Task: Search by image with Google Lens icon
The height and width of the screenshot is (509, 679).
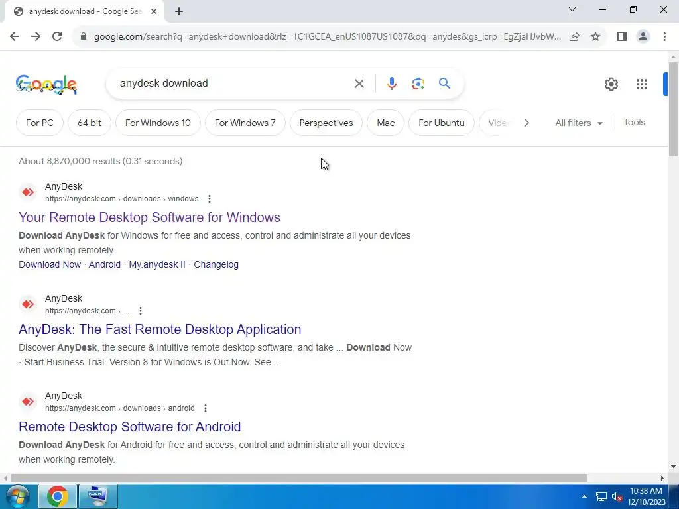Action: pos(418,84)
